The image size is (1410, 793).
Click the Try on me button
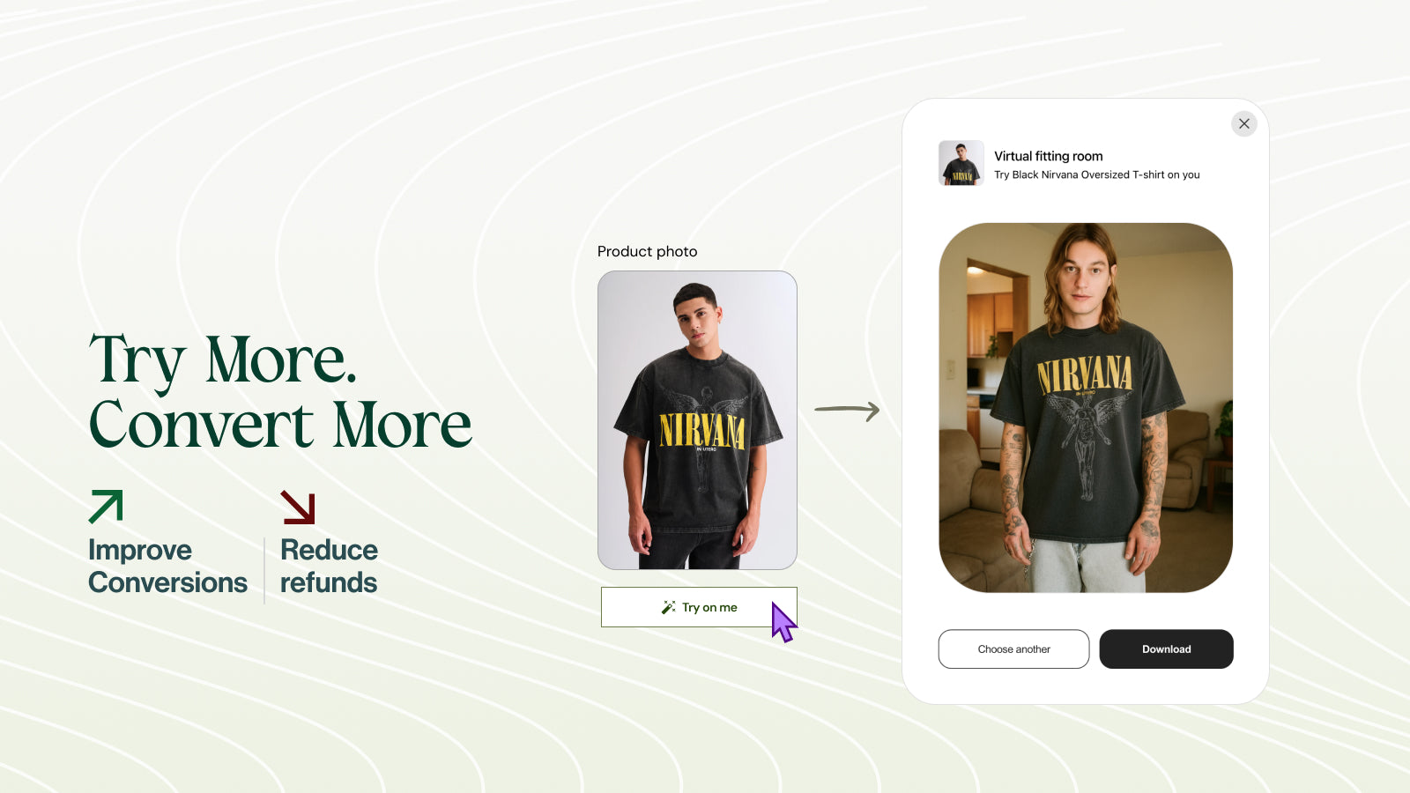coord(699,607)
